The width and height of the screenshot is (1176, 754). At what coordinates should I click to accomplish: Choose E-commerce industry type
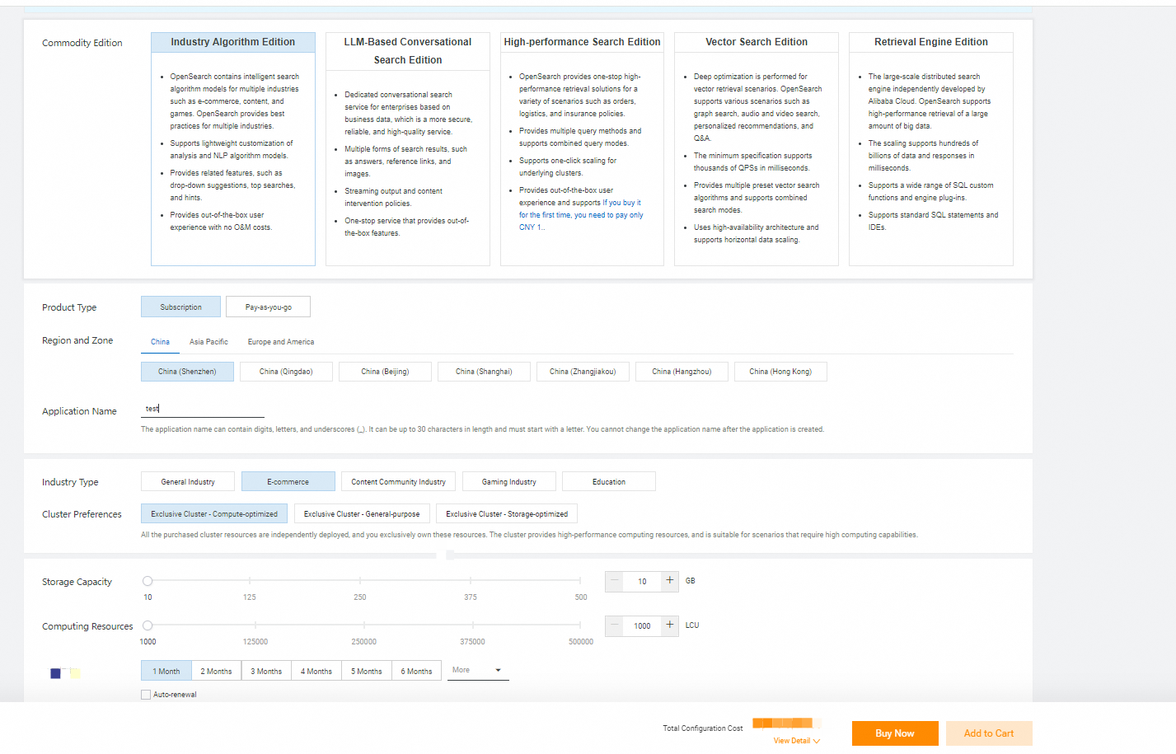click(288, 481)
